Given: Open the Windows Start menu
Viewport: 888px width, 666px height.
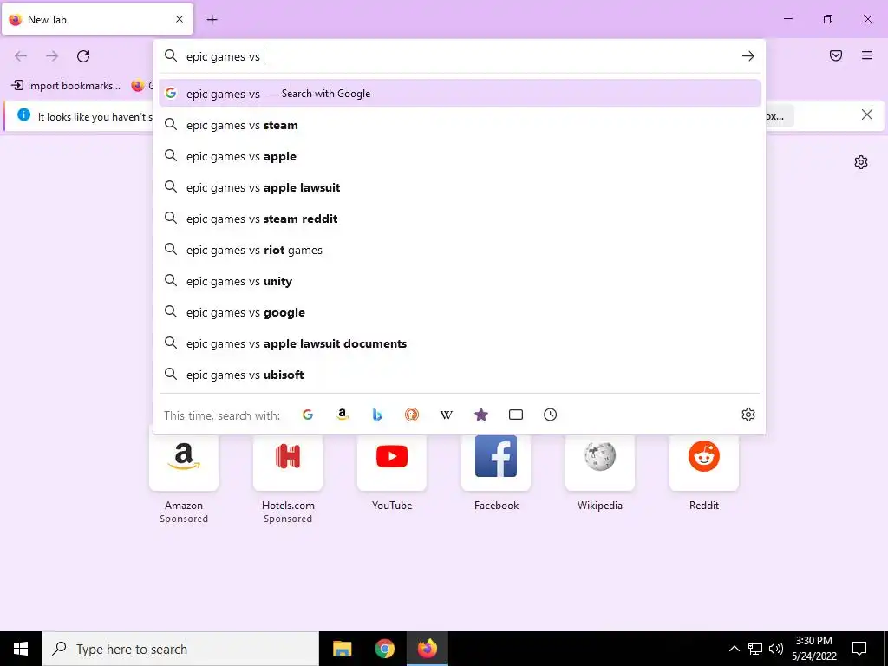Looking at the screenshot, I should [21, 649].
